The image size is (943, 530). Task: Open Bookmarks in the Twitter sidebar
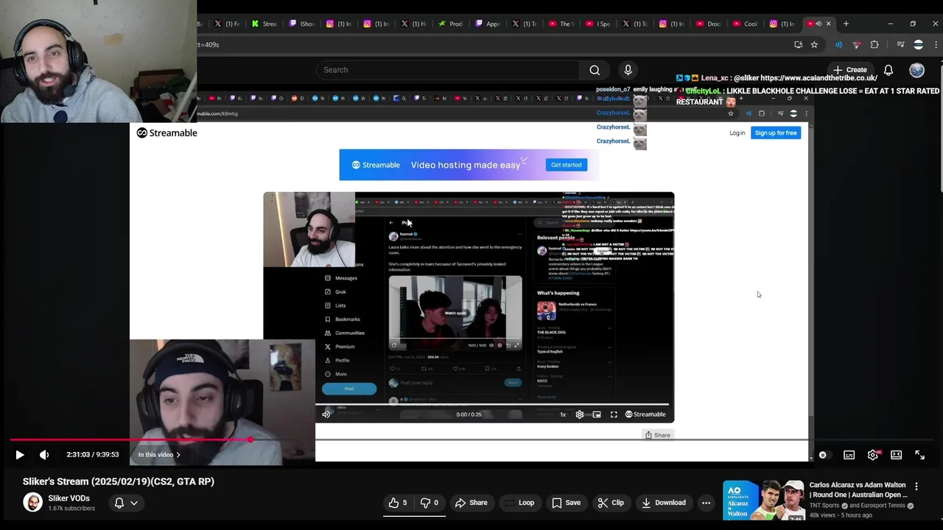click(x=343, y=319)
